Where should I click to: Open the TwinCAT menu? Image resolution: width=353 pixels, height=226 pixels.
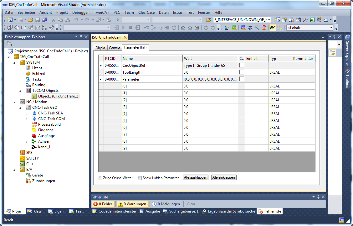point(101,13)
